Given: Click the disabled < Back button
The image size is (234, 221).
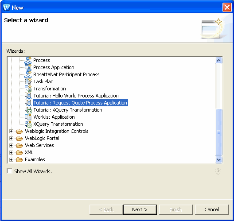Looking at the screenshot, I should click(x=106, y=209).
